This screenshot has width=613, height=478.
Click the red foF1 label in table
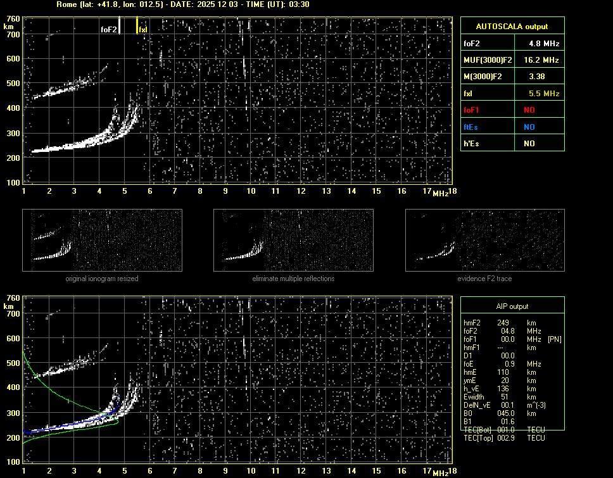472,110
